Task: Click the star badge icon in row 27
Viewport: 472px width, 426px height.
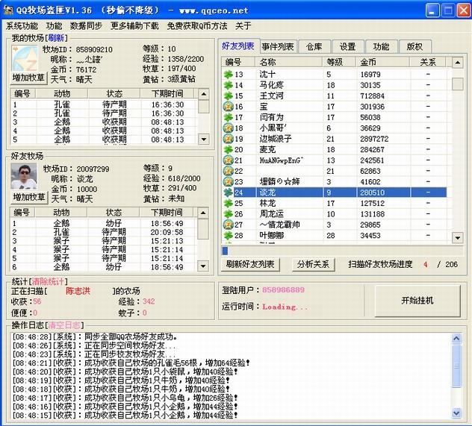Action: click(x=229, y=225)
